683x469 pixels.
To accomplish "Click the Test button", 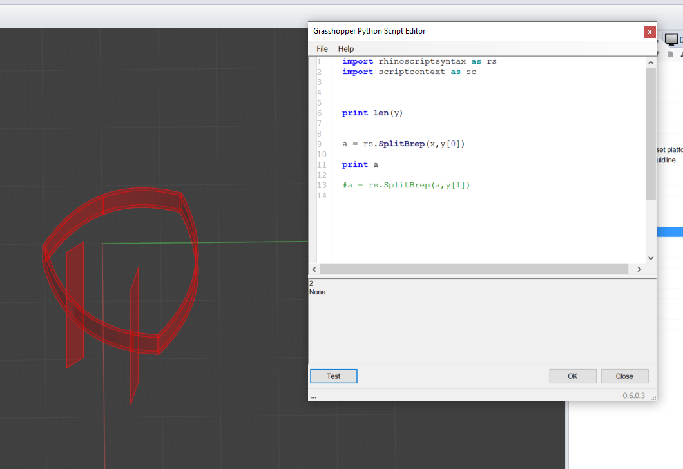I will (x=333, y=376).
